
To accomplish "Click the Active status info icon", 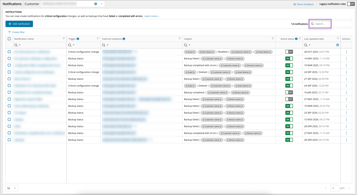I will [296, 39].
